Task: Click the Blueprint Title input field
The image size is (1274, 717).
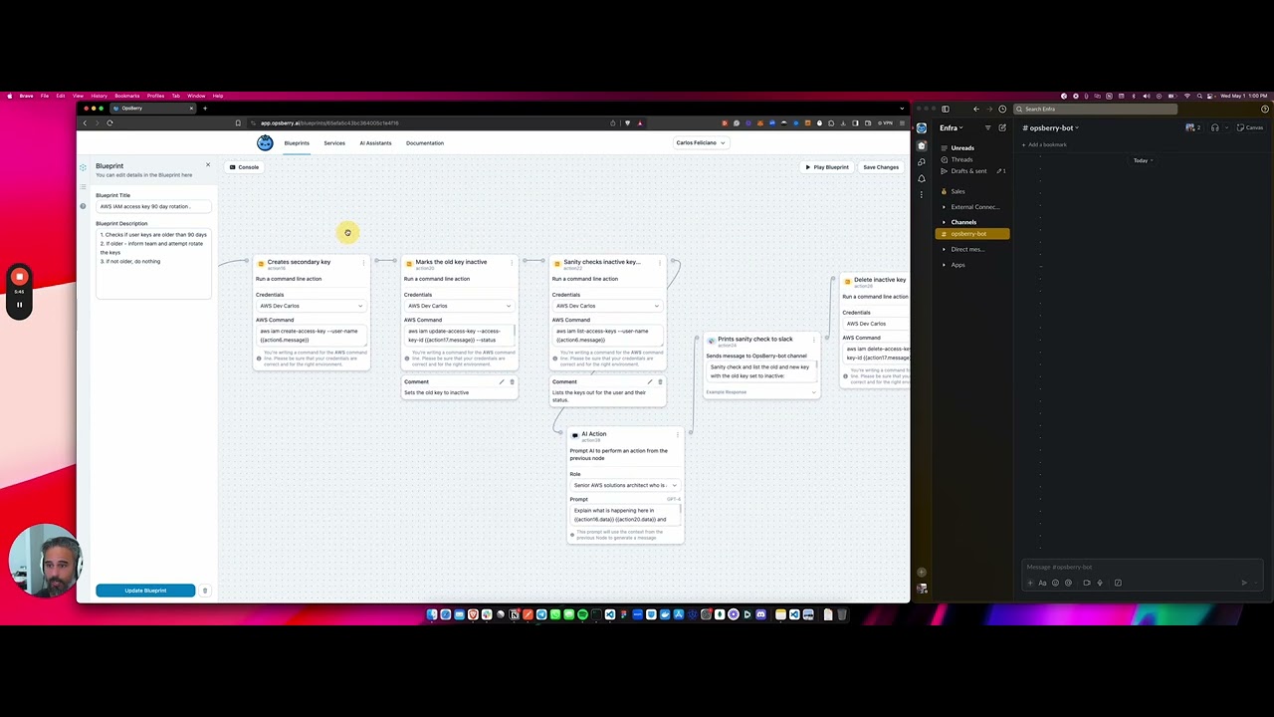Action: 153,206
